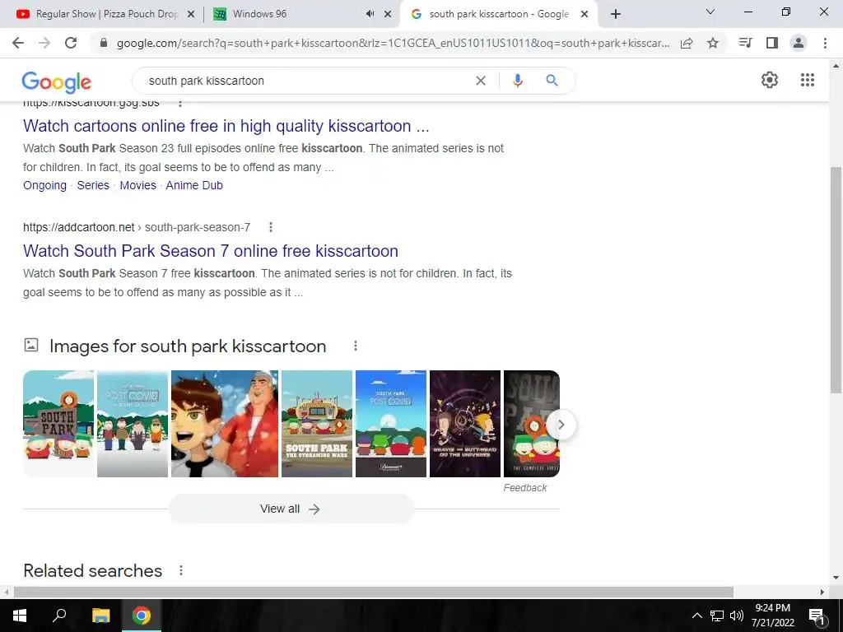Screen dimensions: 843x632
Task: Open the Ben 10 cartoon thumbnail
Action: (225, 424)
